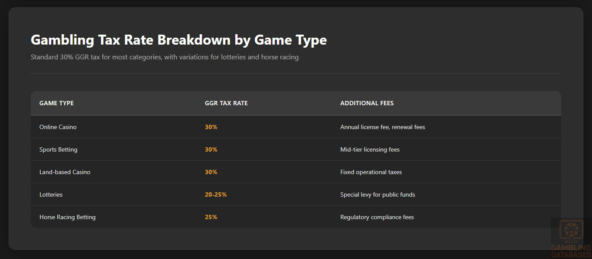Viewport: 592px width, 259px height.
Task: Click Fixed operational taxes text
Action: [x=371, y=172]
